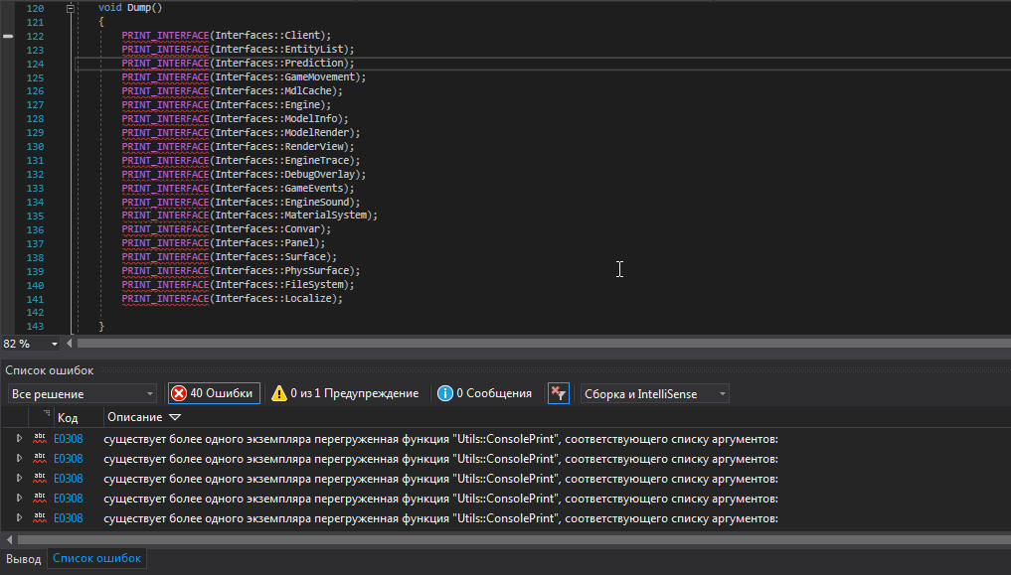Click the abc error icon of first E0308 row
The image size is (1011, 575).
(40, 438)
